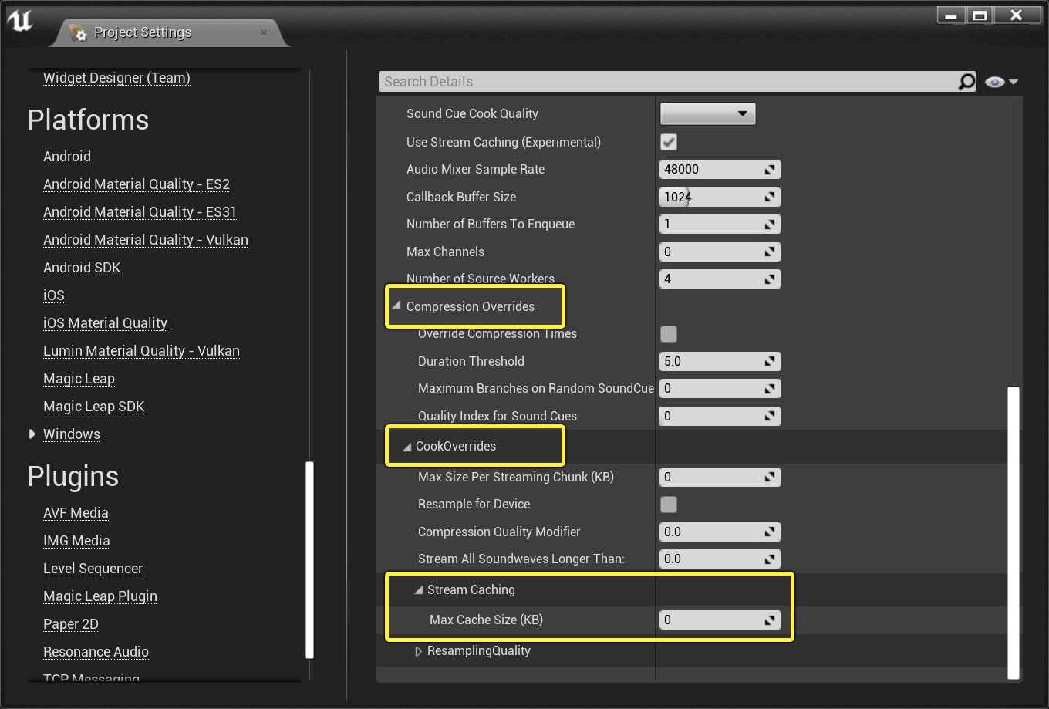1049x709 pixels.
Task: Collapse the Compression Overrides section
Action: coord(396,306)
